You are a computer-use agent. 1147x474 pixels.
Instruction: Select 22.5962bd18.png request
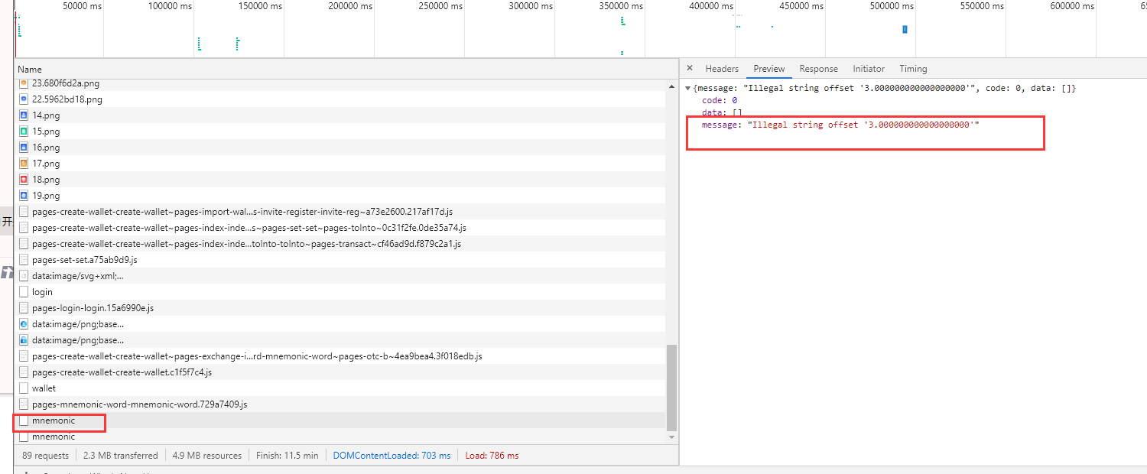(x=340, y=99)
